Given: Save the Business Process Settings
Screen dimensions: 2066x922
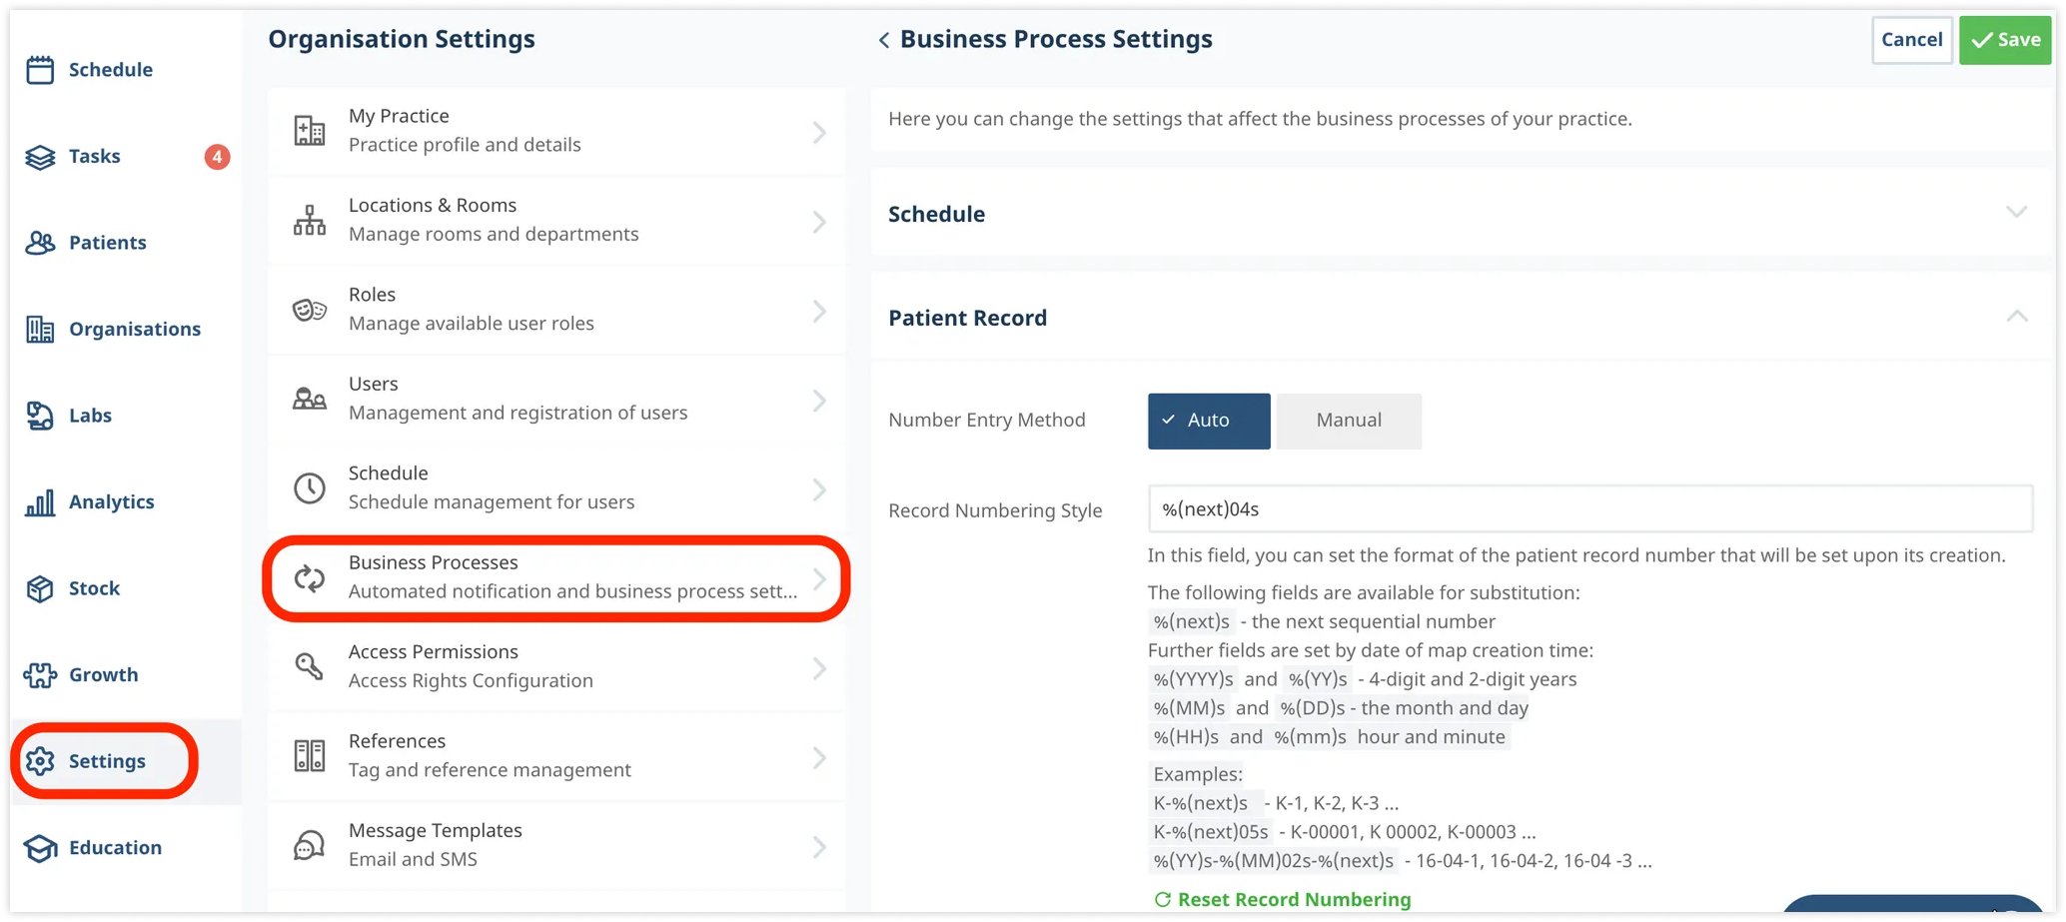Looking at the screenshot, I should tap(2004, 39).
